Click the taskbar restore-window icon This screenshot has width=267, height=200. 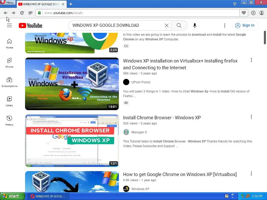[233, 195]
